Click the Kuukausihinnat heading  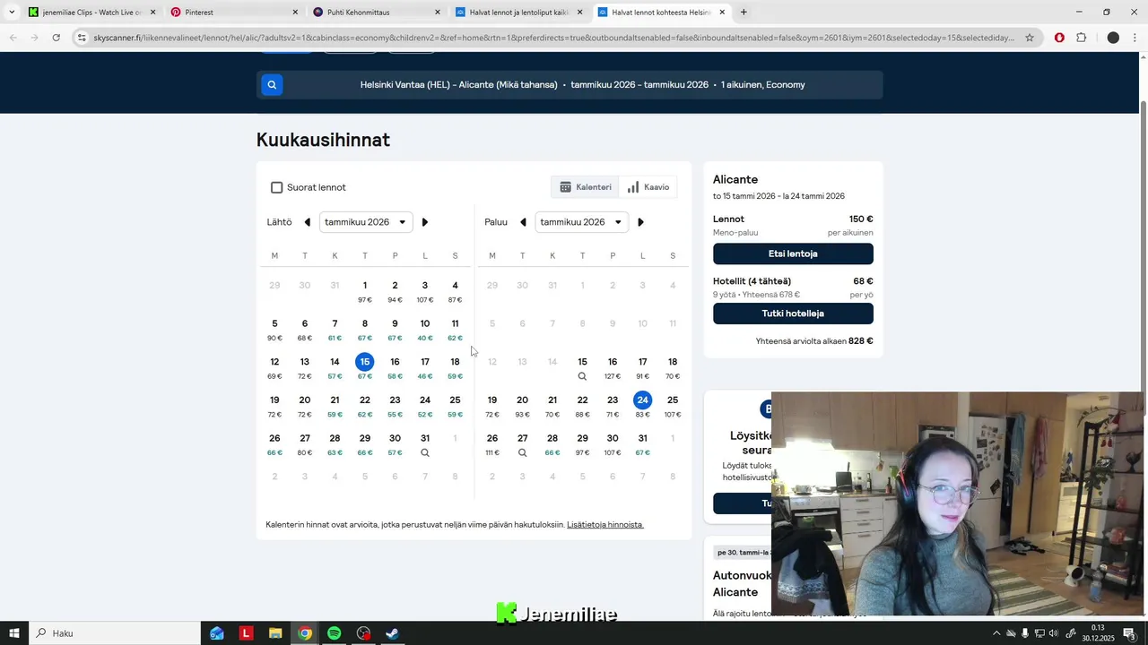click(x=323, y=140)
